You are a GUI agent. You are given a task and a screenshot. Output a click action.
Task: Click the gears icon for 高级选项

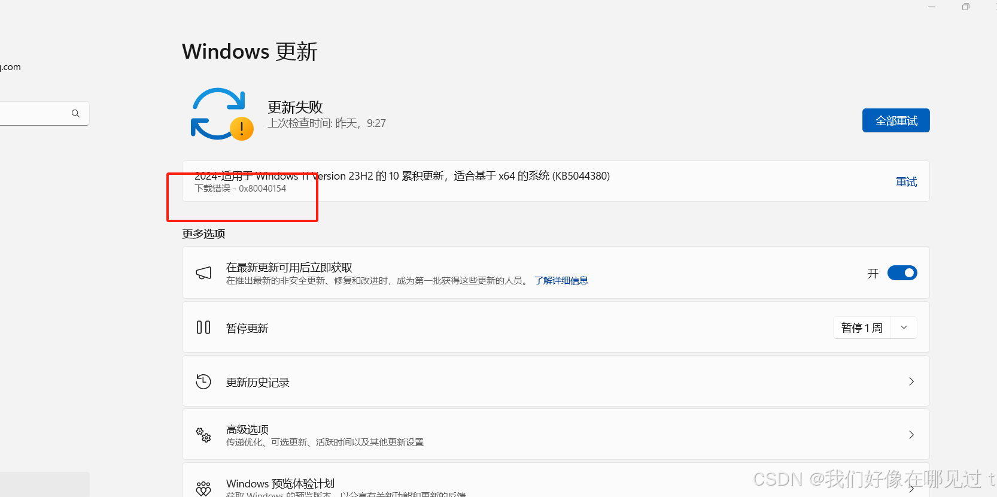pos(203,435)
